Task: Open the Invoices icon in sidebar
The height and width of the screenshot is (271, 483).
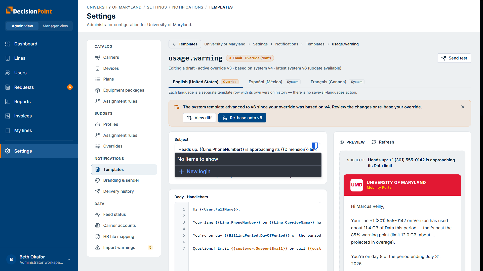Action: (x=8, y=116)
